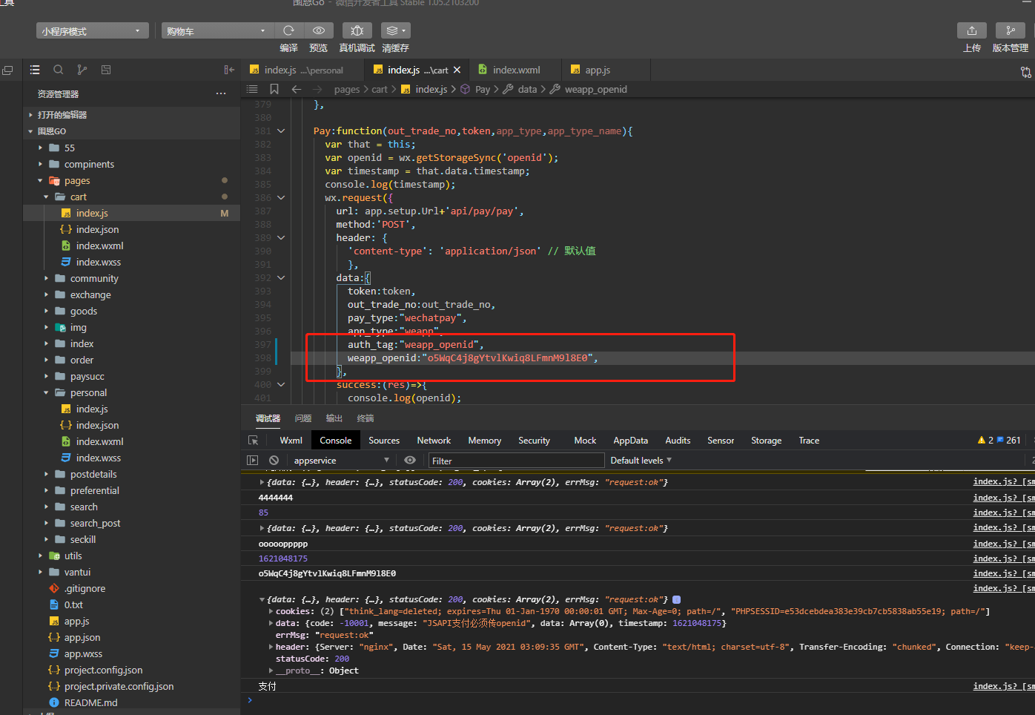Click the compile refresh icon
Viewport: 1035px width, 715px height.
tap(288, 30)
